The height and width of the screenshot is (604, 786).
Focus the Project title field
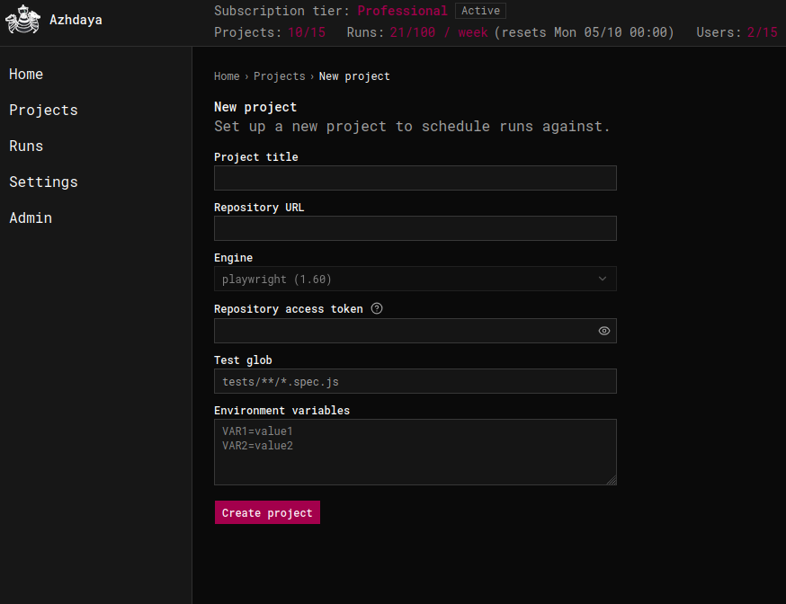pos(415,178)
